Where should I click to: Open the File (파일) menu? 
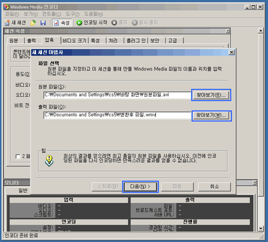click(x=12, y=14)
